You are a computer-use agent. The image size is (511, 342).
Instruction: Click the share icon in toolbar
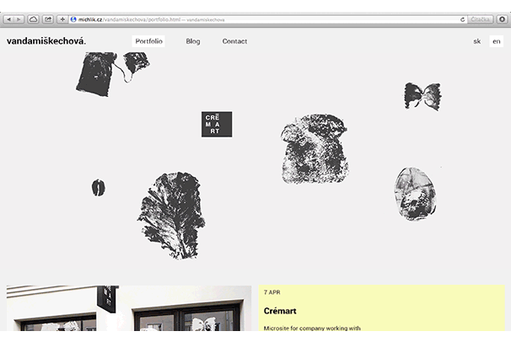pos(48,19)
